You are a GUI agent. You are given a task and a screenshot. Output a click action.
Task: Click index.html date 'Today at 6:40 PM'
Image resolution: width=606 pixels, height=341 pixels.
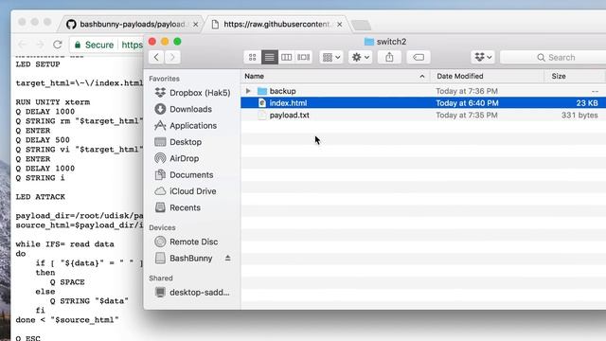pyautogui.click(x=467, y=103)
